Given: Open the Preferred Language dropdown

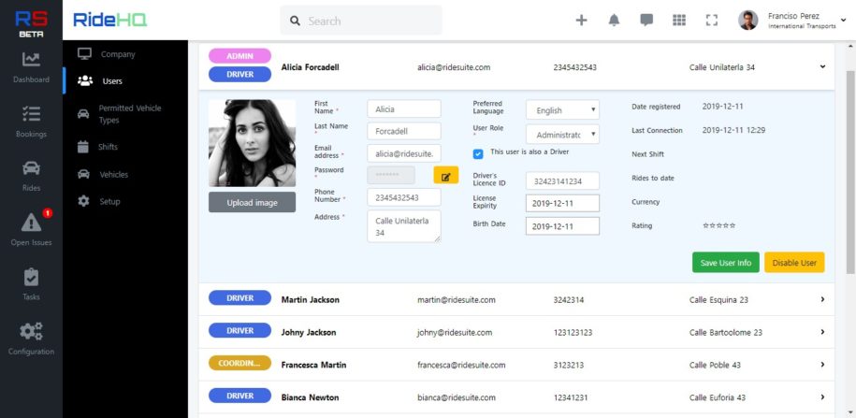Looking at the screenshot, I should click(x=562, y=110).
